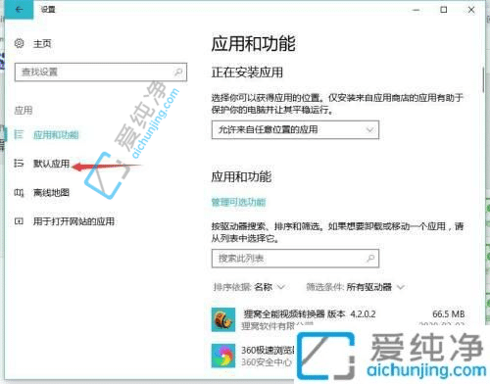The height and width of the screenshot is (384, 490).
Task: Maximize the 设置 window
Action: pyautogui.click(x=444, y=10)
